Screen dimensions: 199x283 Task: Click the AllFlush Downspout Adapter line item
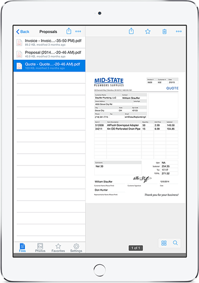pos(123,125)
